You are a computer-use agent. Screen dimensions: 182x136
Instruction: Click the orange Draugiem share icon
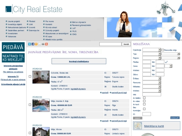pyautogui.click(x=36, y=44)
